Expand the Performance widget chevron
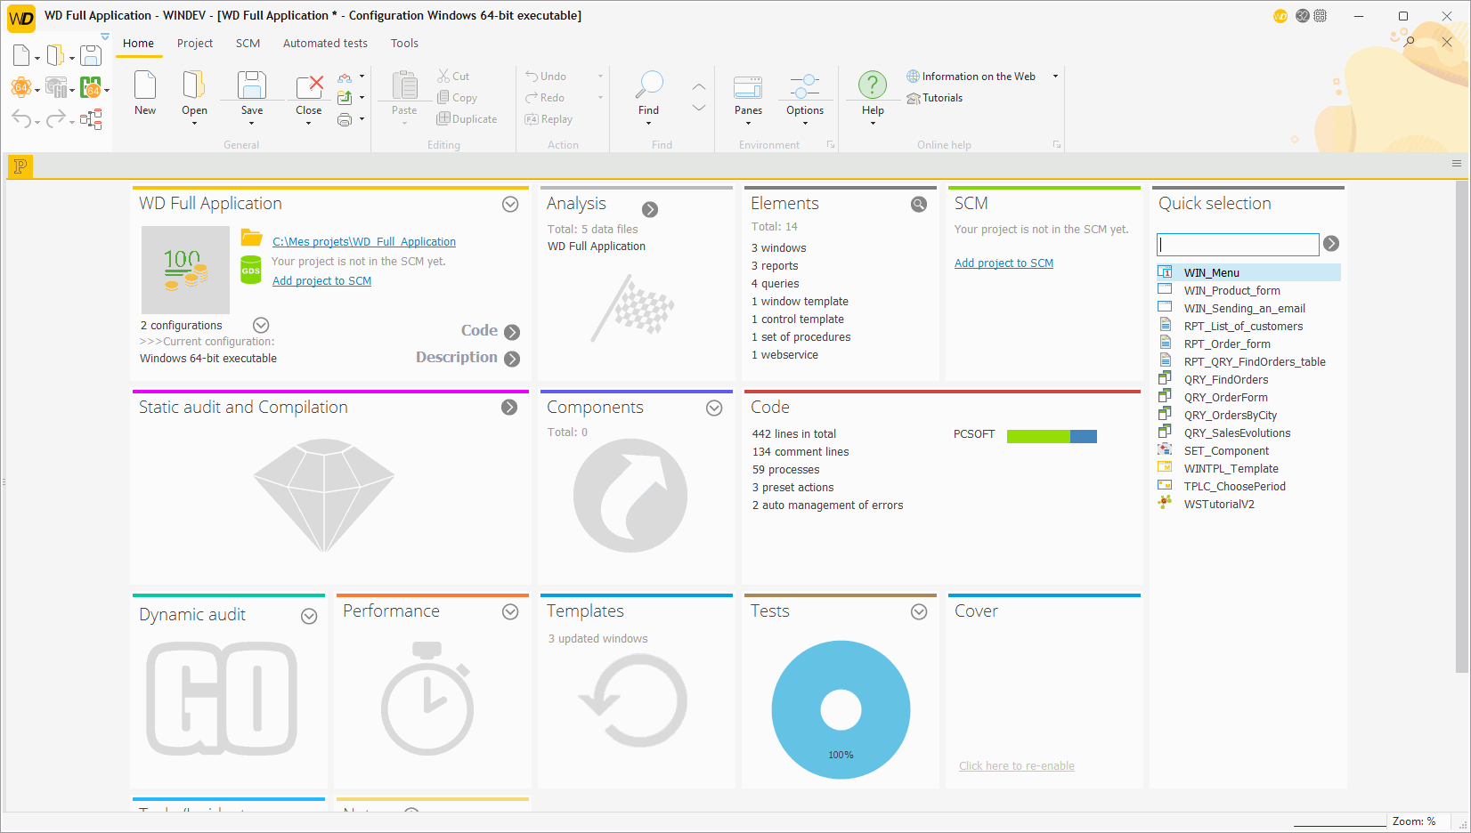This screenshot has width=1471, height=833. pyautogui.click(x=510, y=612)
